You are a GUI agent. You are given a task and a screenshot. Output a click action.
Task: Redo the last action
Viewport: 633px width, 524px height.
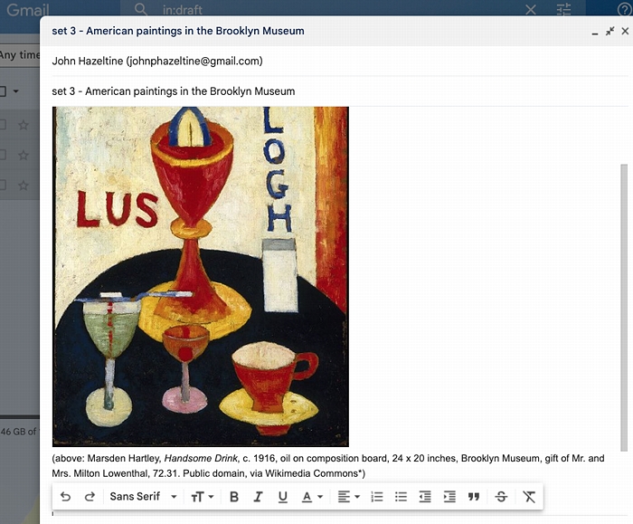(x=90, y=497)
